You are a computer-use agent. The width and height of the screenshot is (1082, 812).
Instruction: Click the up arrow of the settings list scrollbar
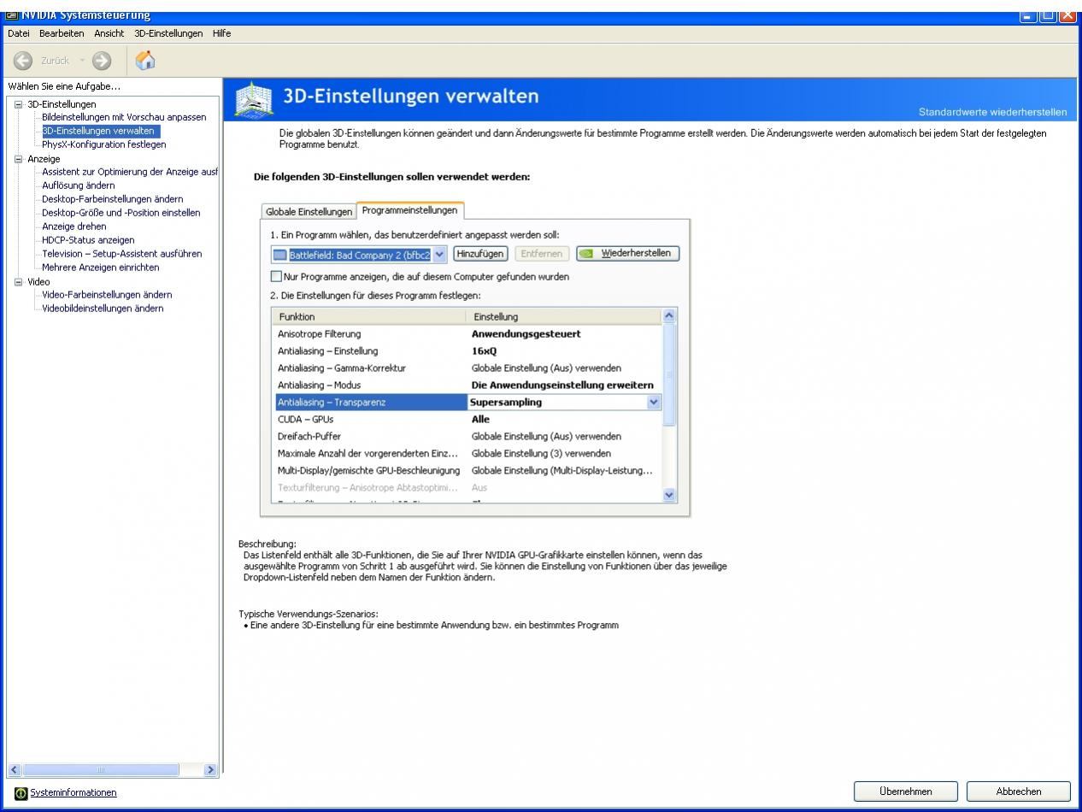(669, 315)
